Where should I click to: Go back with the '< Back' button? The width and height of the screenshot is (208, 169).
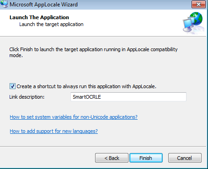(x=112, y=158)
